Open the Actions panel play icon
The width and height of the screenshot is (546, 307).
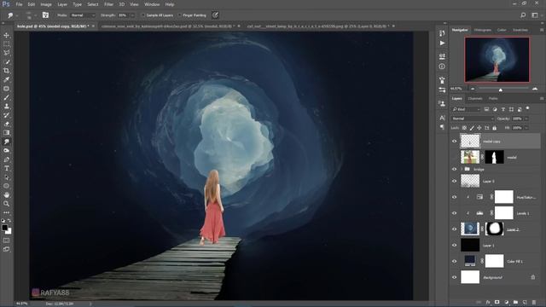442,43
